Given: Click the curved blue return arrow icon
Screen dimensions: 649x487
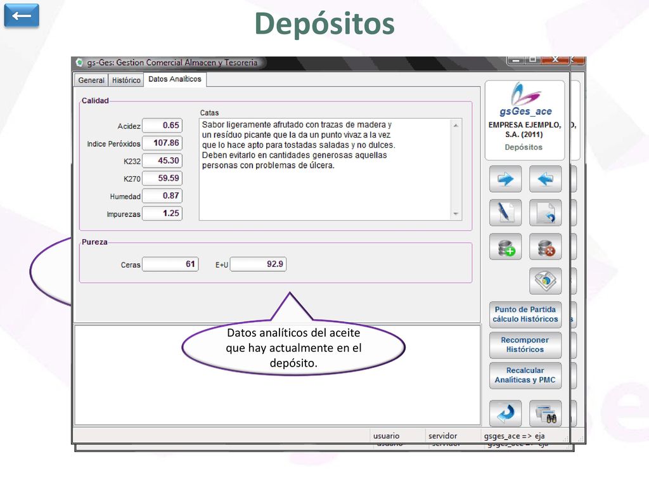Looking at the screenshot, I should point(505,413).
